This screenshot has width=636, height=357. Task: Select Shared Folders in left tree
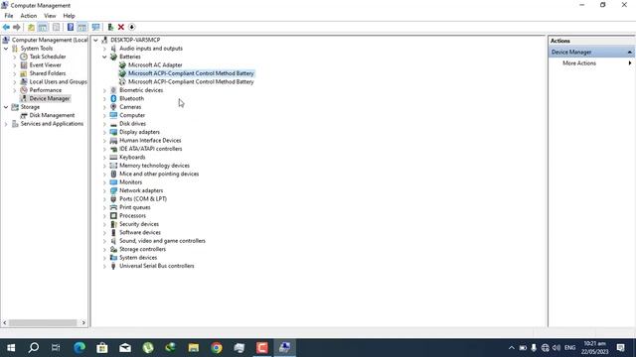48,73
